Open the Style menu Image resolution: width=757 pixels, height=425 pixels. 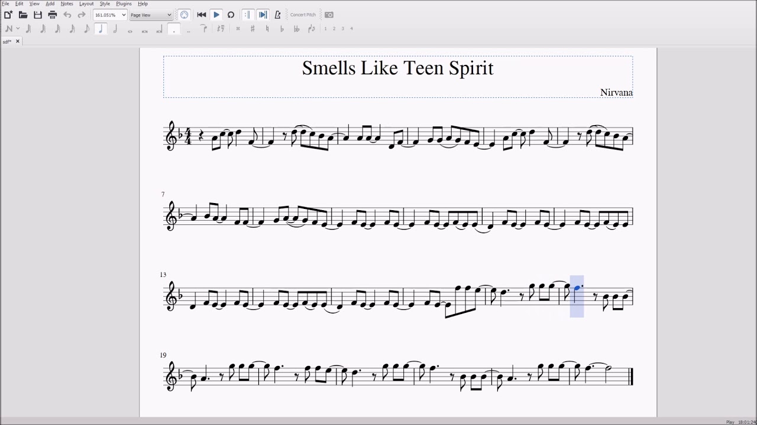pos(105,4)
